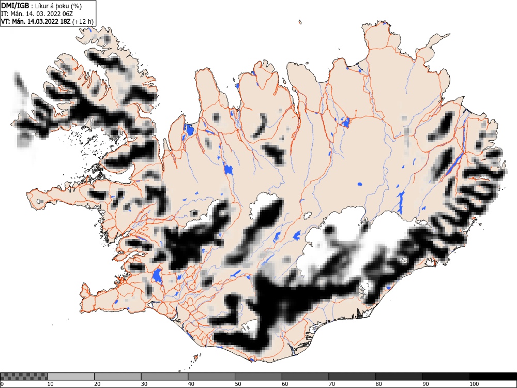Screen dimensions: 517x388
Task: Select the legend label "100"
Action: (x=474, y=384)
